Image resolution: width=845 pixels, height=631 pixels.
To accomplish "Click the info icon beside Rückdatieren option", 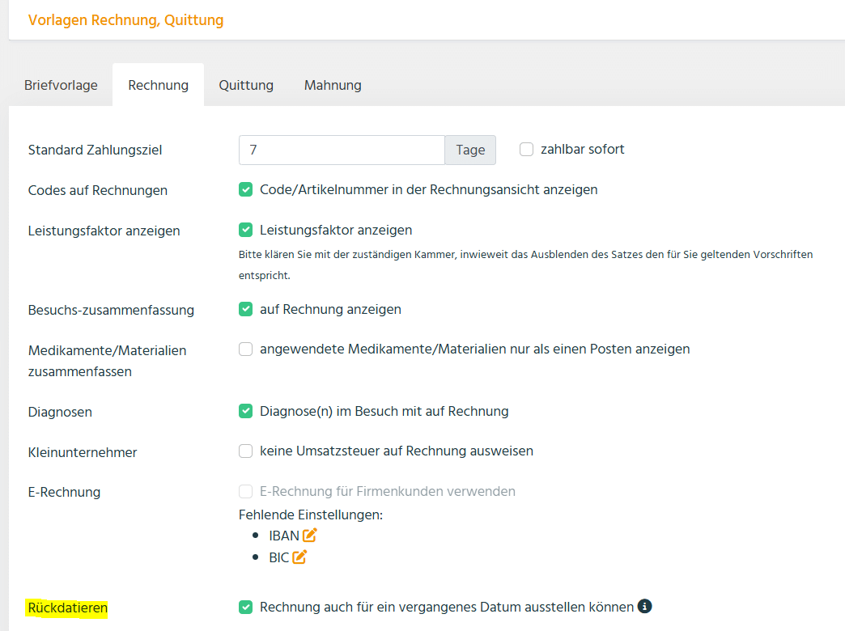I will (645, 606).
